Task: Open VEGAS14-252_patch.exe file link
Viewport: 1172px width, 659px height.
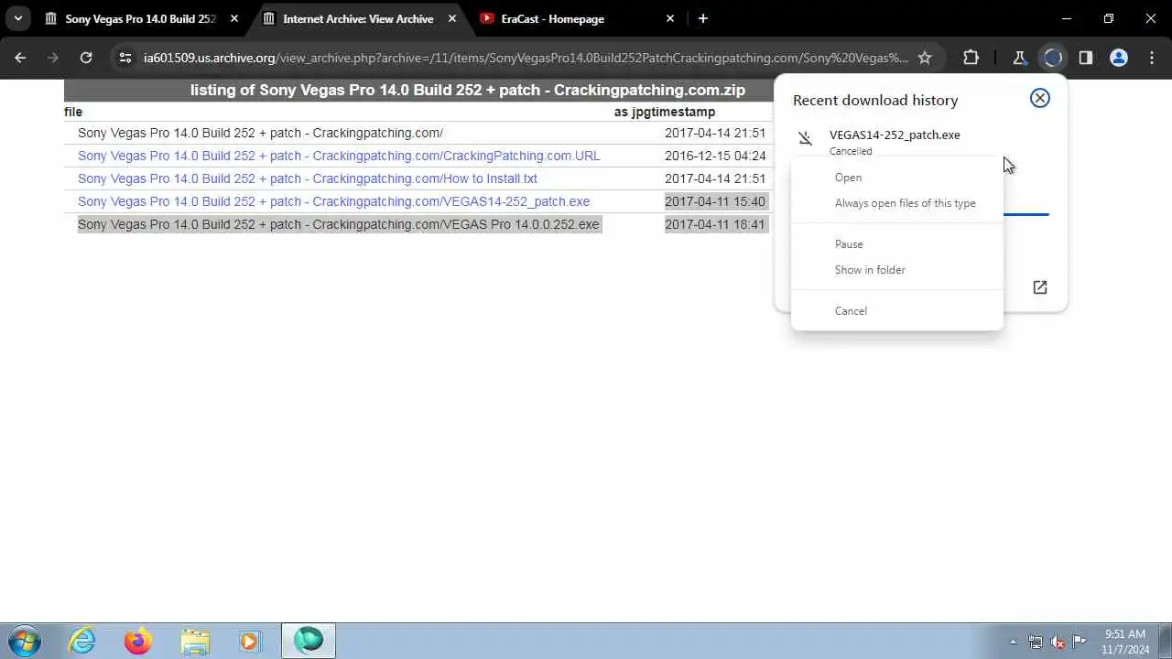Action: tap(333, 201)
